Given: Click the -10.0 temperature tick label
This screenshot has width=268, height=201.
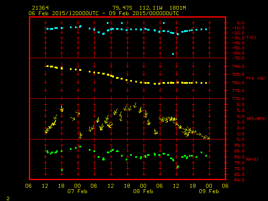Looking at the screenshot, I should pyautogui.click(x=238, y=28).
